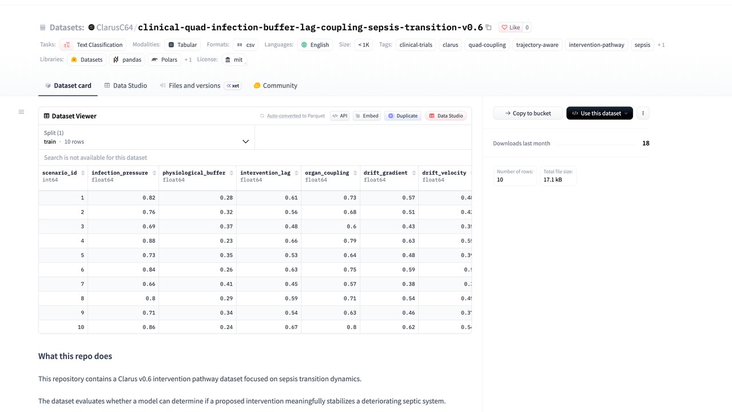
Task: Sort by the intervention_lag column sort icon
Action: pyautogui.click(x=296, y=173)
